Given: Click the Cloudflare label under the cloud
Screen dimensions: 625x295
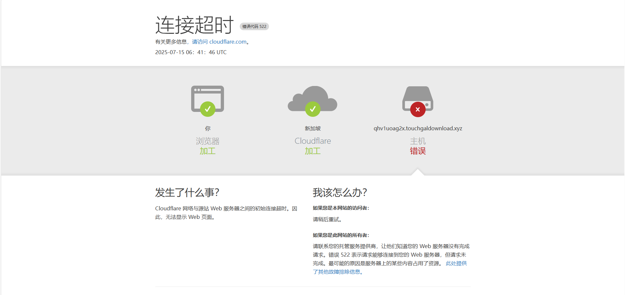Looking at the screenshot, I should 313,141.
